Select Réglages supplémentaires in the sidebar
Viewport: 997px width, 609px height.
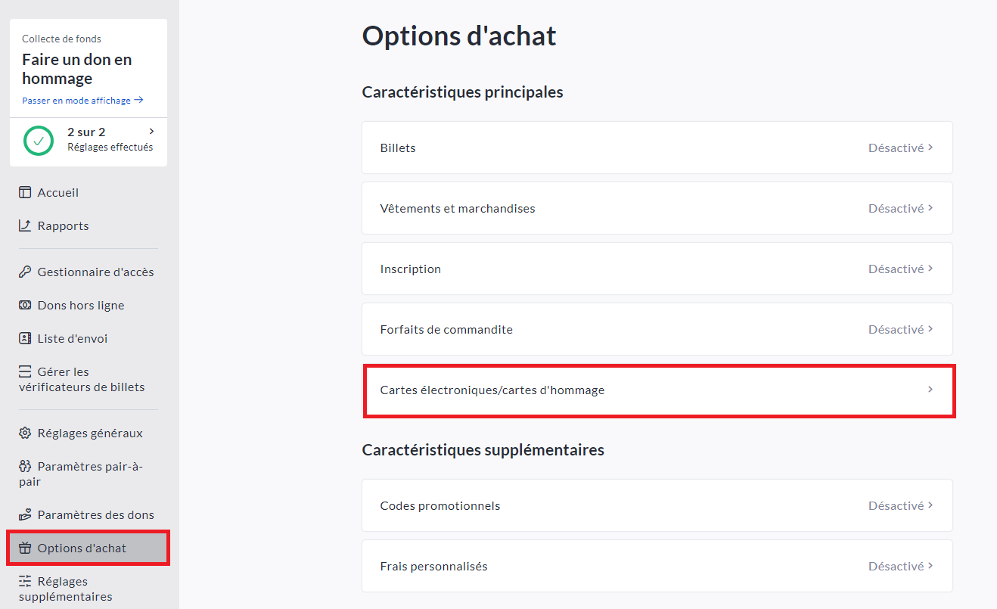click(x=65, y=589)
